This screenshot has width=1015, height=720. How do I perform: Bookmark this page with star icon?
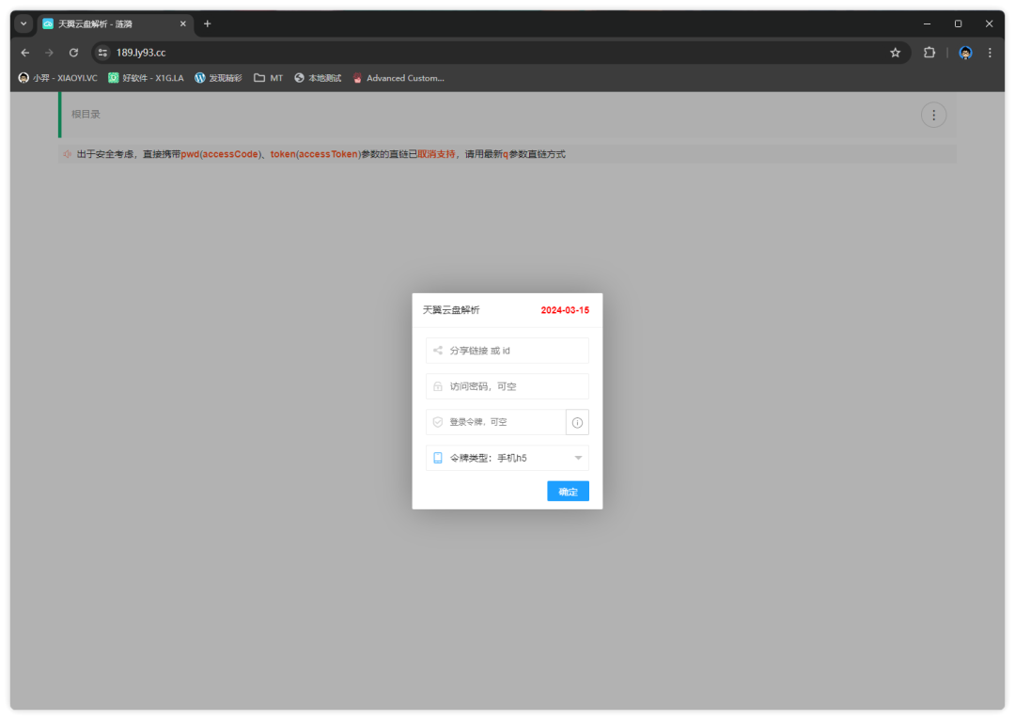[896, 53]
